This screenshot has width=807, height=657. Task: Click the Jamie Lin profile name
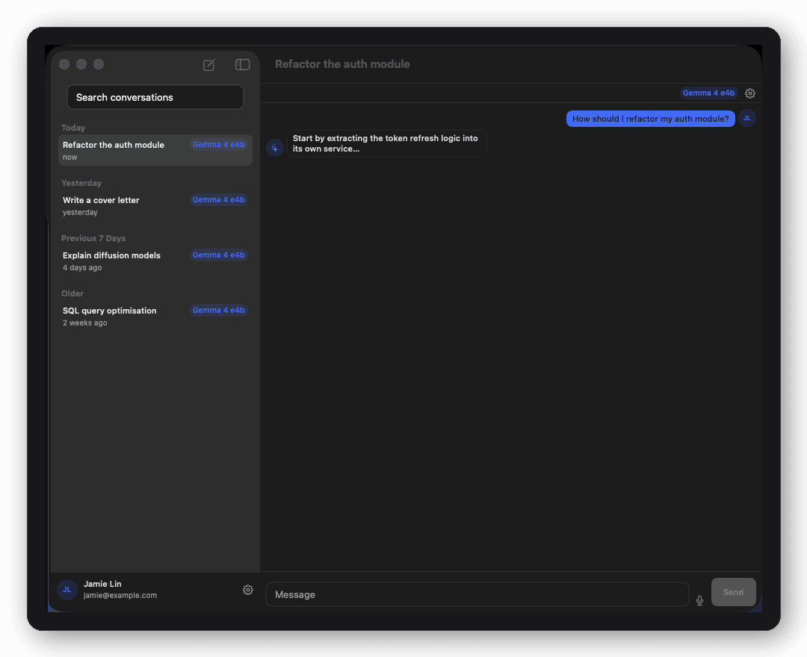coord(102,584)
